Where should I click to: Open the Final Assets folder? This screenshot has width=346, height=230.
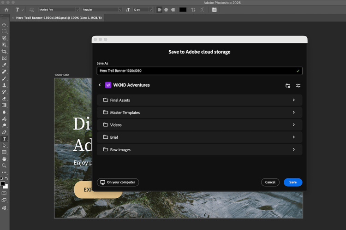coord(199,100)
